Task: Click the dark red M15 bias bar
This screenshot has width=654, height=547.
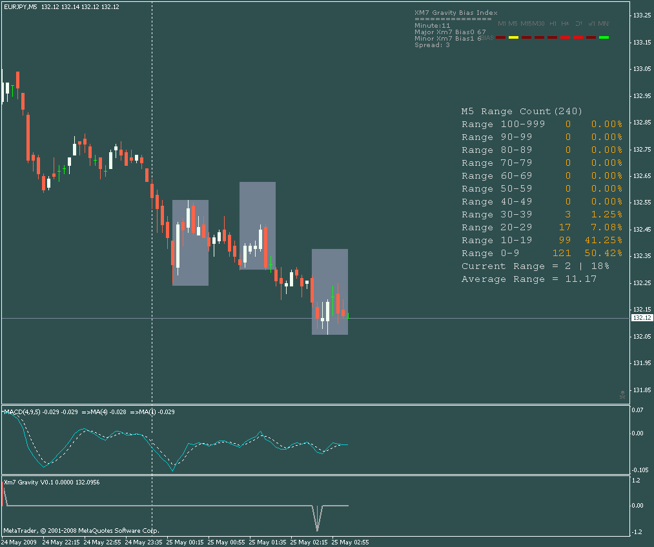Action: pyautogui.click(x=526, y=37)
